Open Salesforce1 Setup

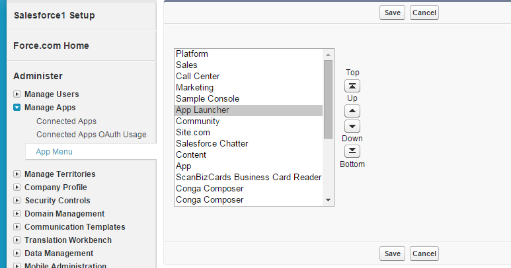54,15
